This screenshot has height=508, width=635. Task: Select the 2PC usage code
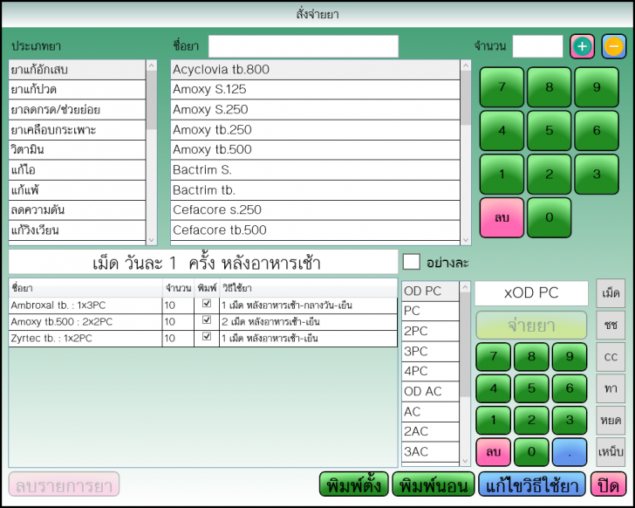pos(430,332)
